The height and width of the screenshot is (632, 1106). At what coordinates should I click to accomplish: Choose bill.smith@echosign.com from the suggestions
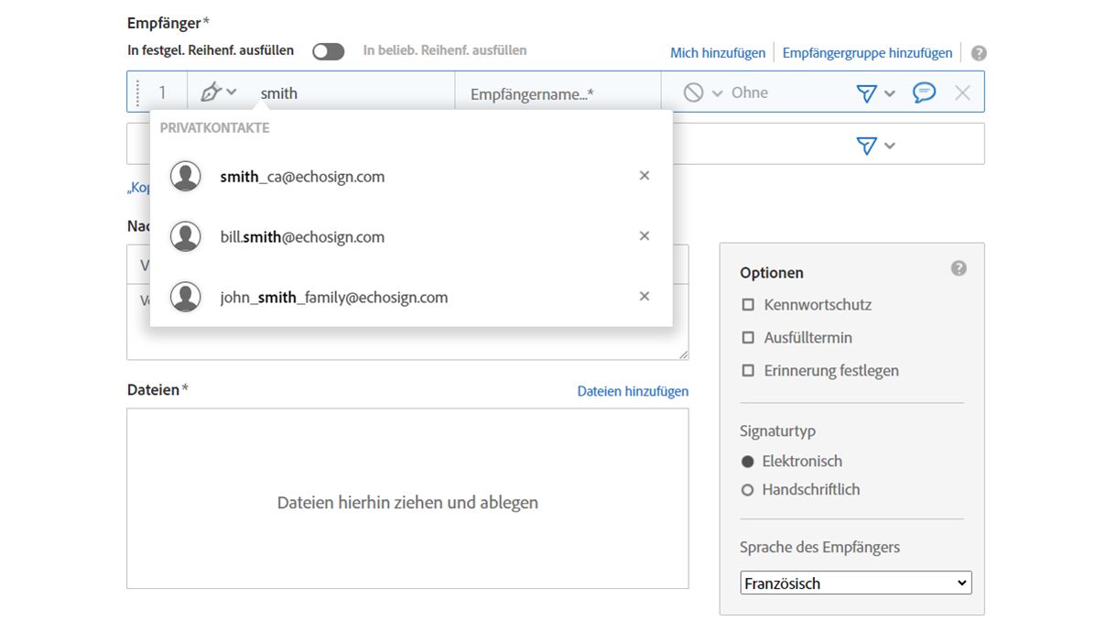411,236
